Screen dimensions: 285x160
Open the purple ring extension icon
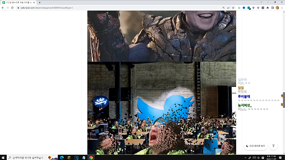[258, 8]
